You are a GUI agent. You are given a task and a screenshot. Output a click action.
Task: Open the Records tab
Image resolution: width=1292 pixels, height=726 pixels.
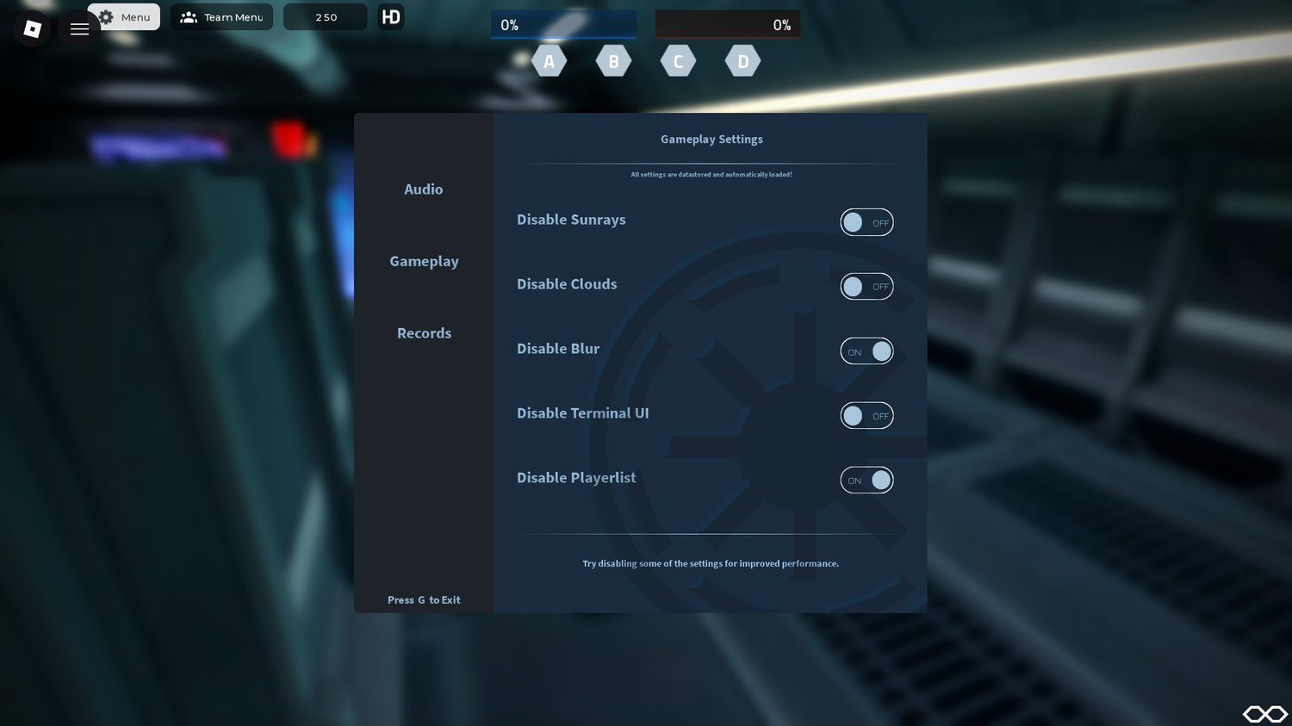424,333
